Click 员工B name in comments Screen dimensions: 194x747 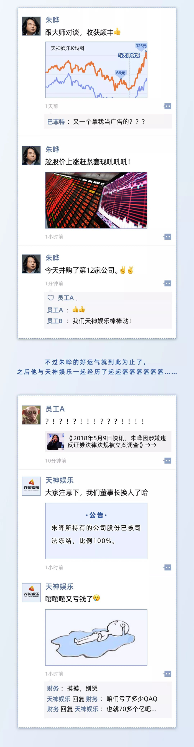click(55, 321)
